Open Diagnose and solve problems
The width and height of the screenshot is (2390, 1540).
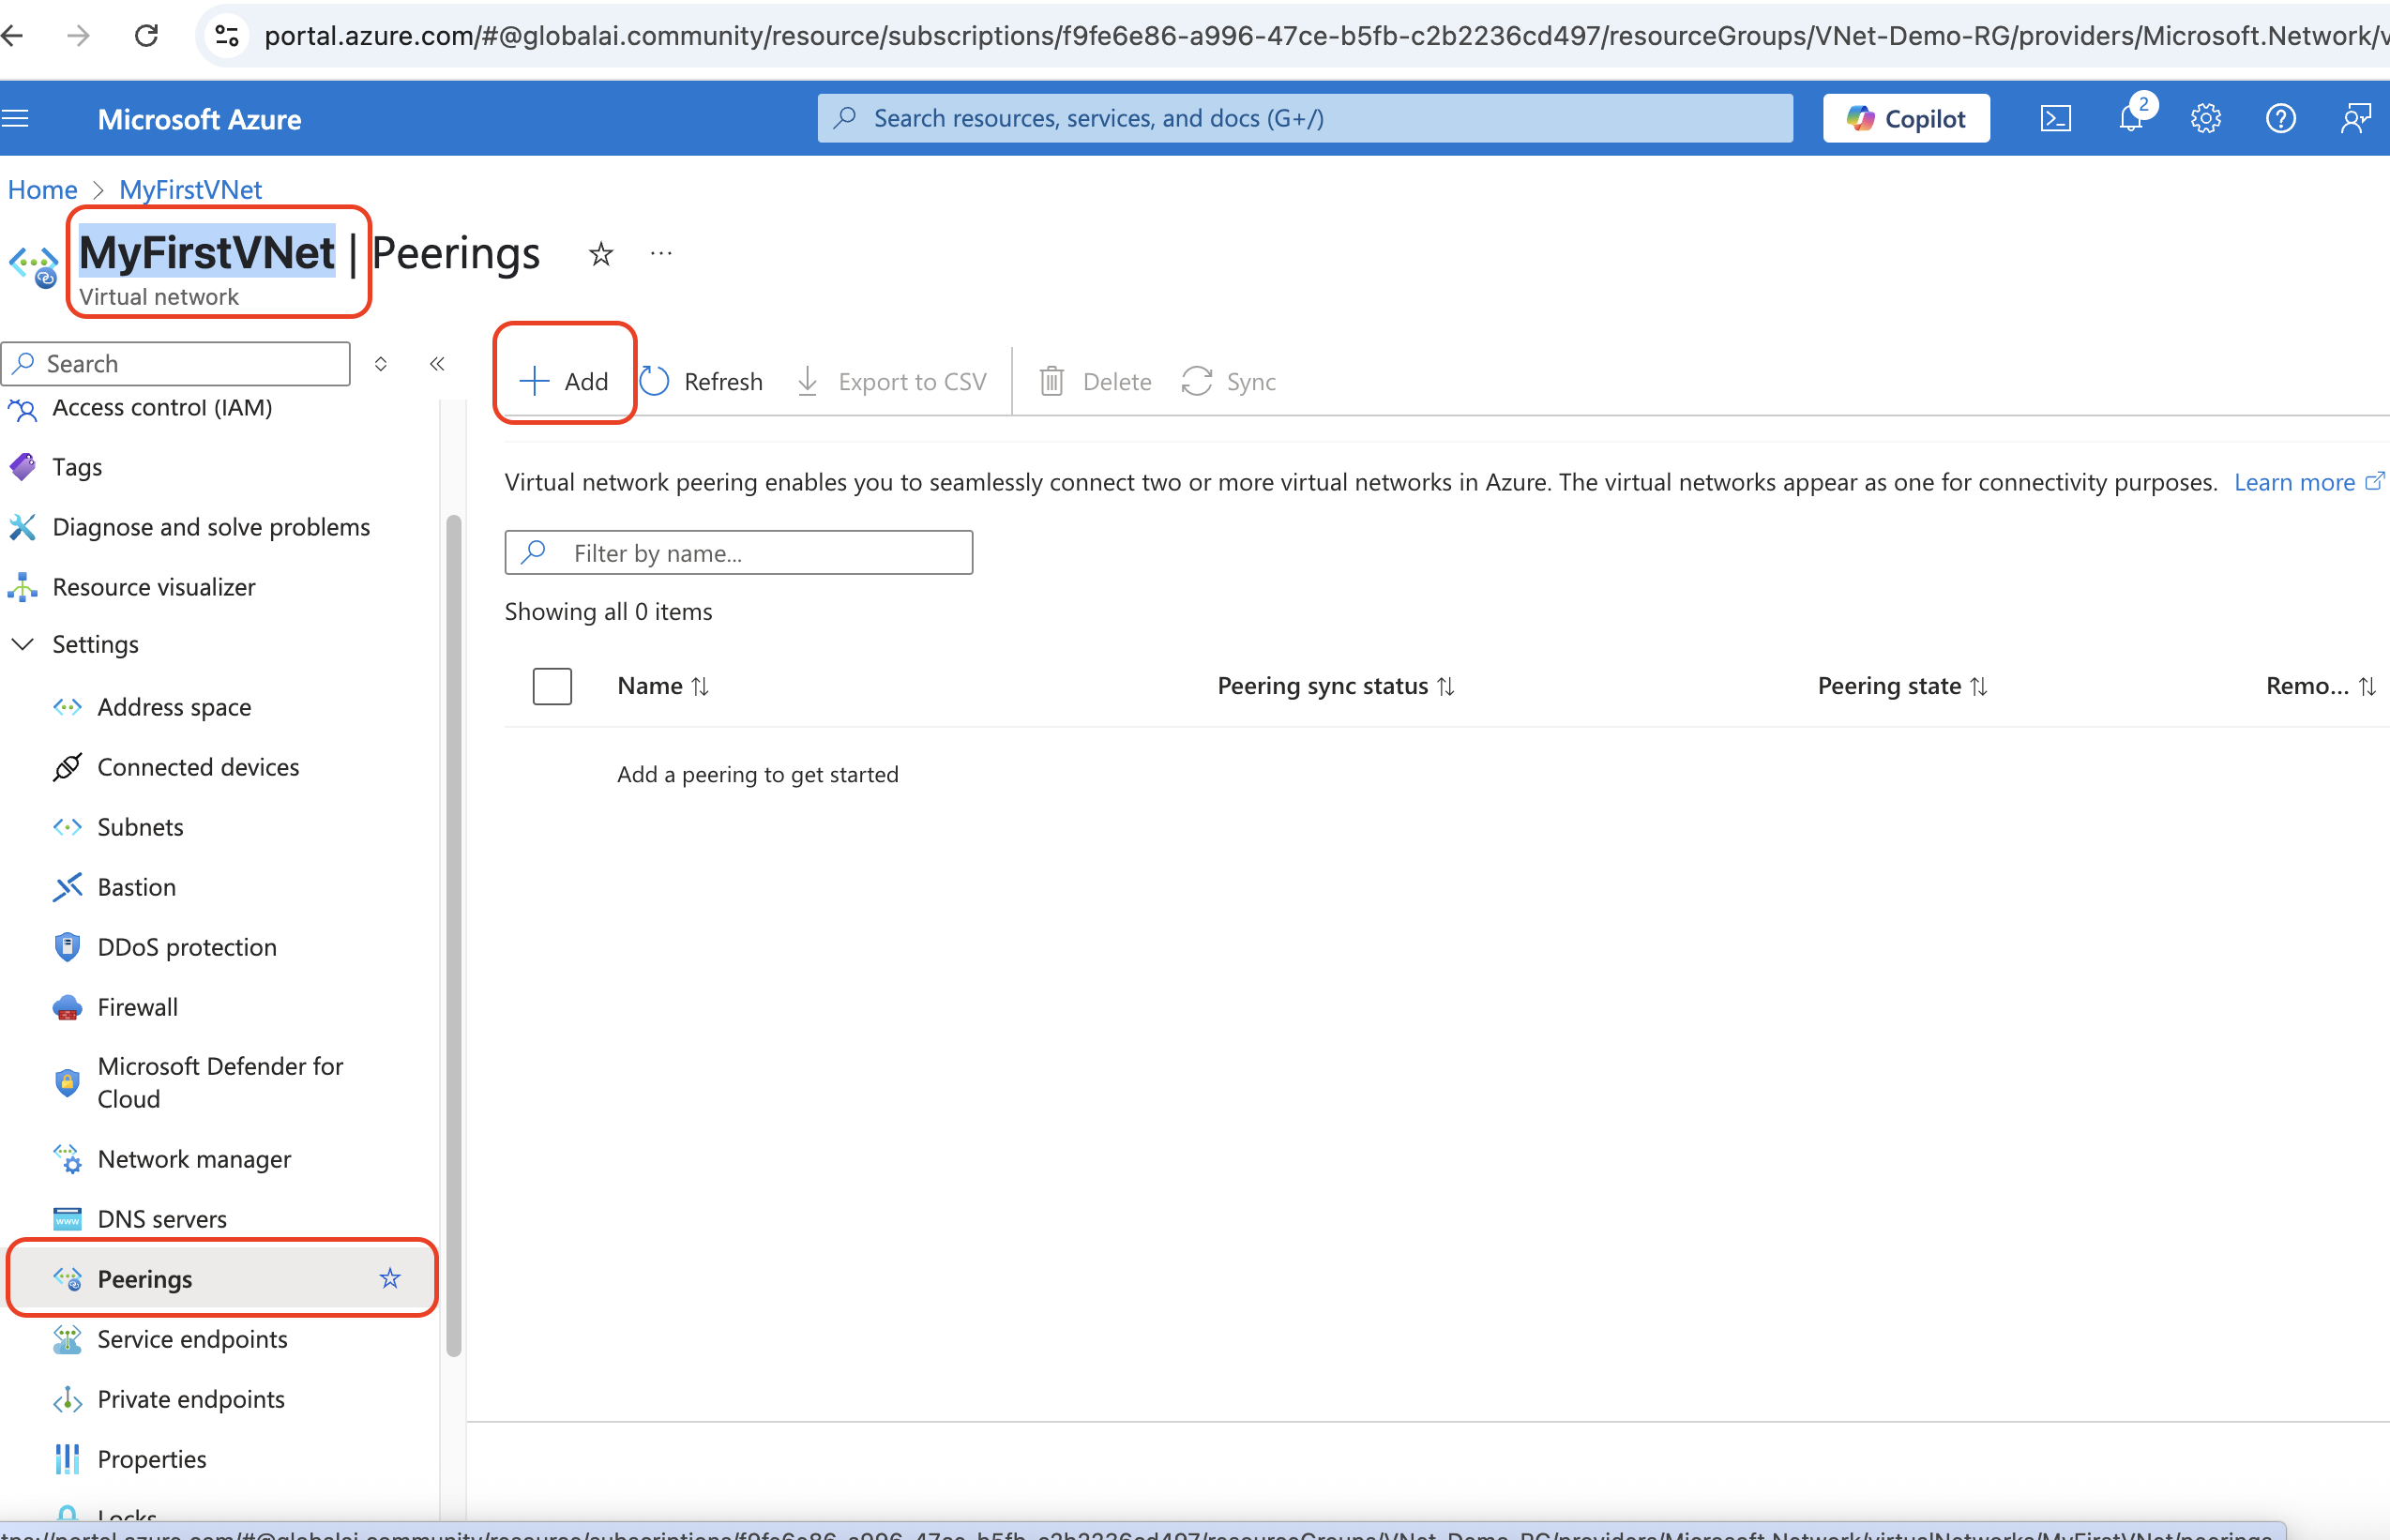(x=211, y=527)
